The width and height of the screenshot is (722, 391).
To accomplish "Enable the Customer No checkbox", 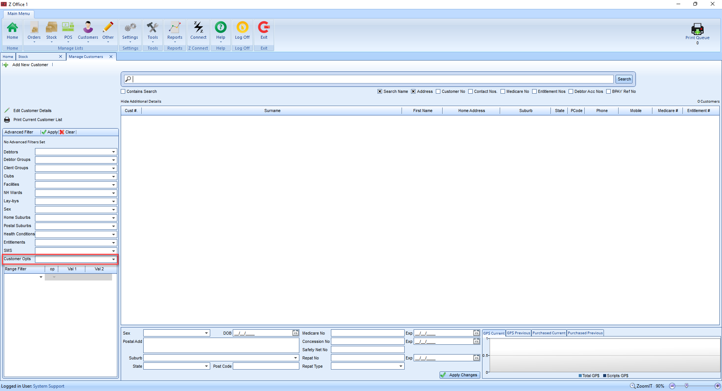I will pos(438,91).
